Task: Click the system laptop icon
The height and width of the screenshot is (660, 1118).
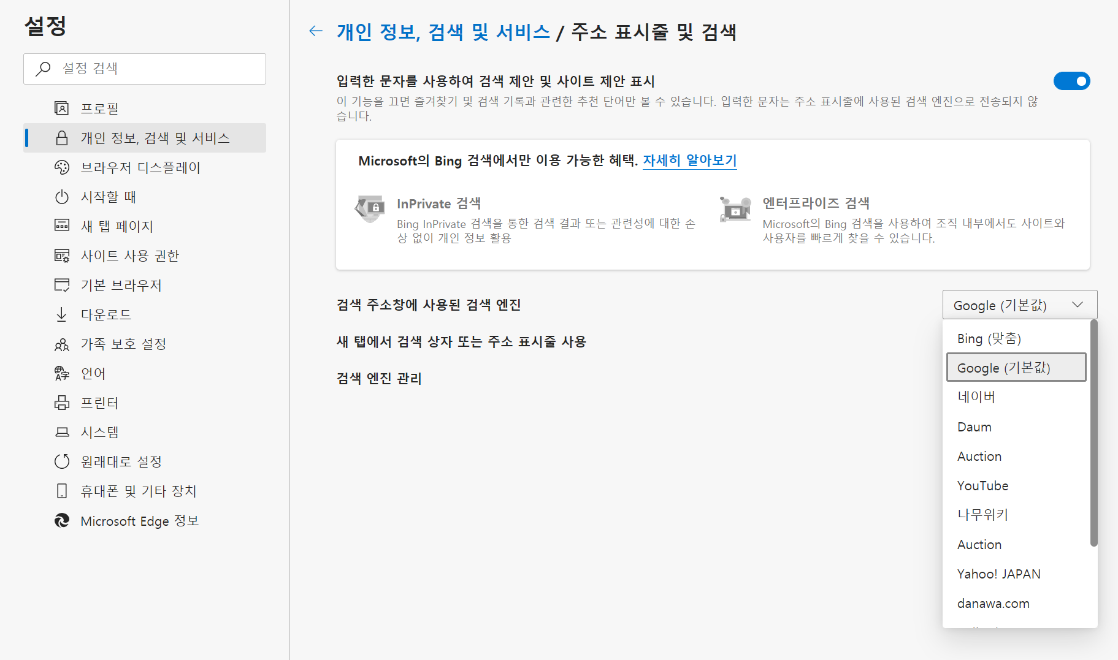Action: [62, 432]
